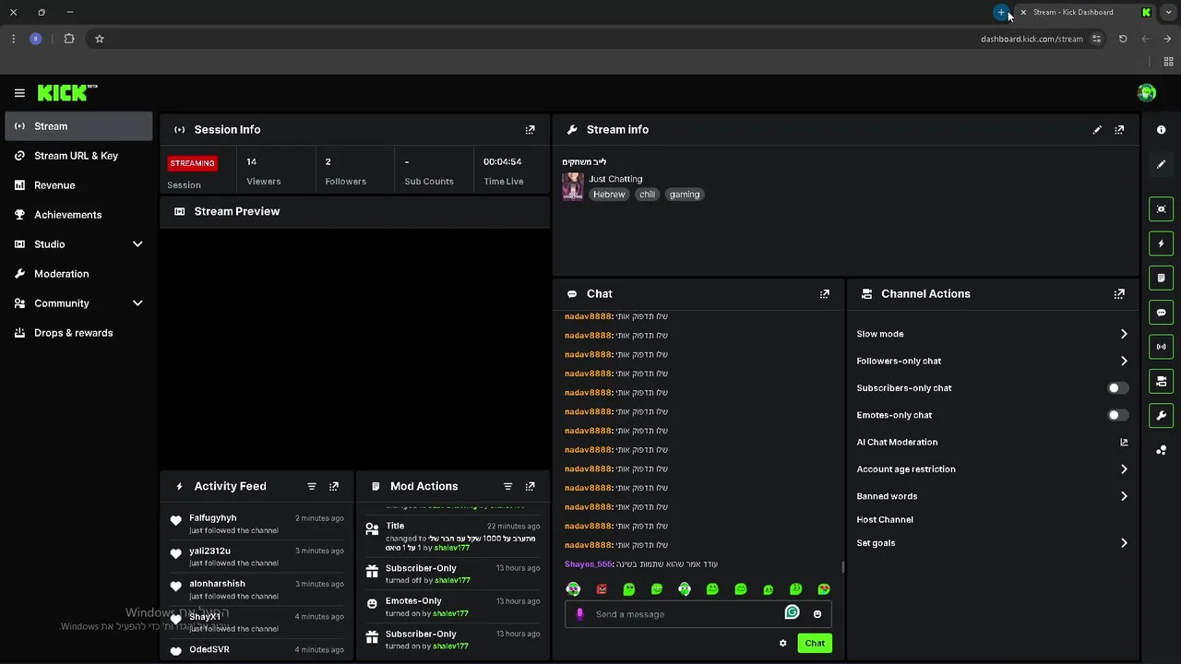Toggle Chat bubble widget in right sidebar
Screen dimensions: 1181x664
pos(1162,313)
